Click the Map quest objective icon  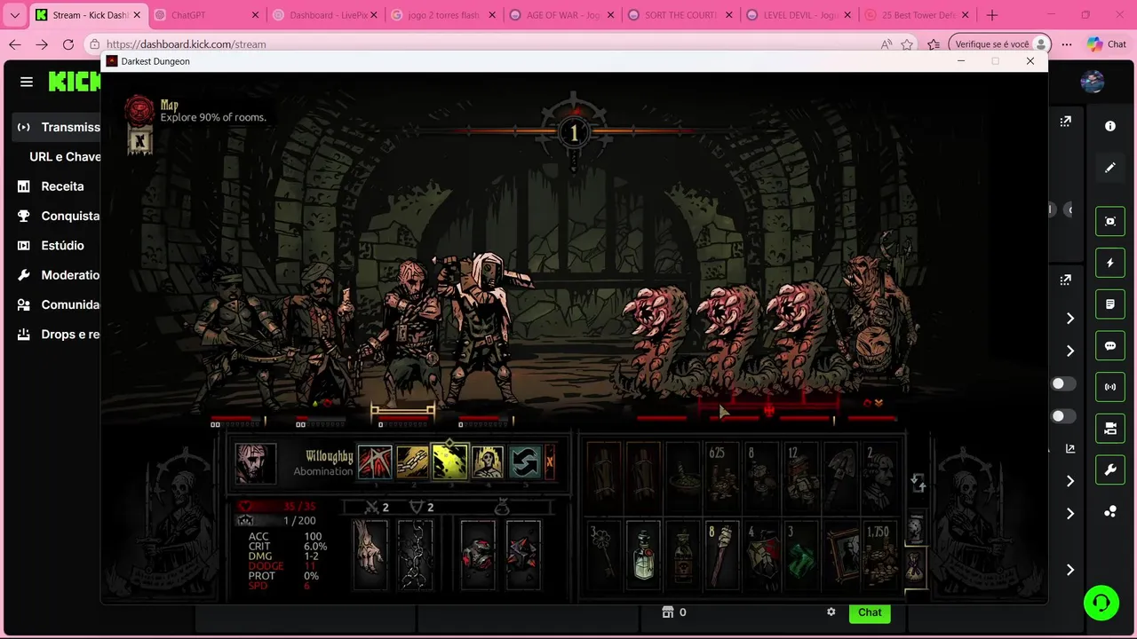pos(139,110)
